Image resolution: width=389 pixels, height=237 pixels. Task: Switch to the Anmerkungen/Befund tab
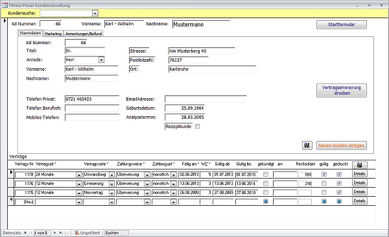[84, 34]
